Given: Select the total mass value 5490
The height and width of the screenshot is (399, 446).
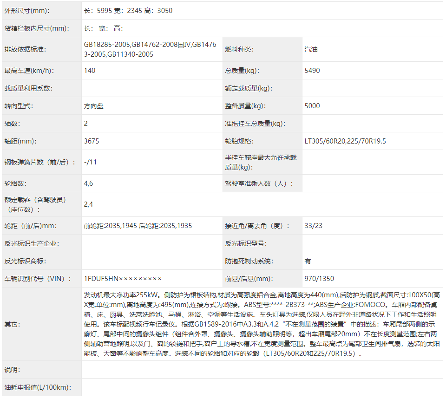Looking at the screenshot, I should [312, 71].
